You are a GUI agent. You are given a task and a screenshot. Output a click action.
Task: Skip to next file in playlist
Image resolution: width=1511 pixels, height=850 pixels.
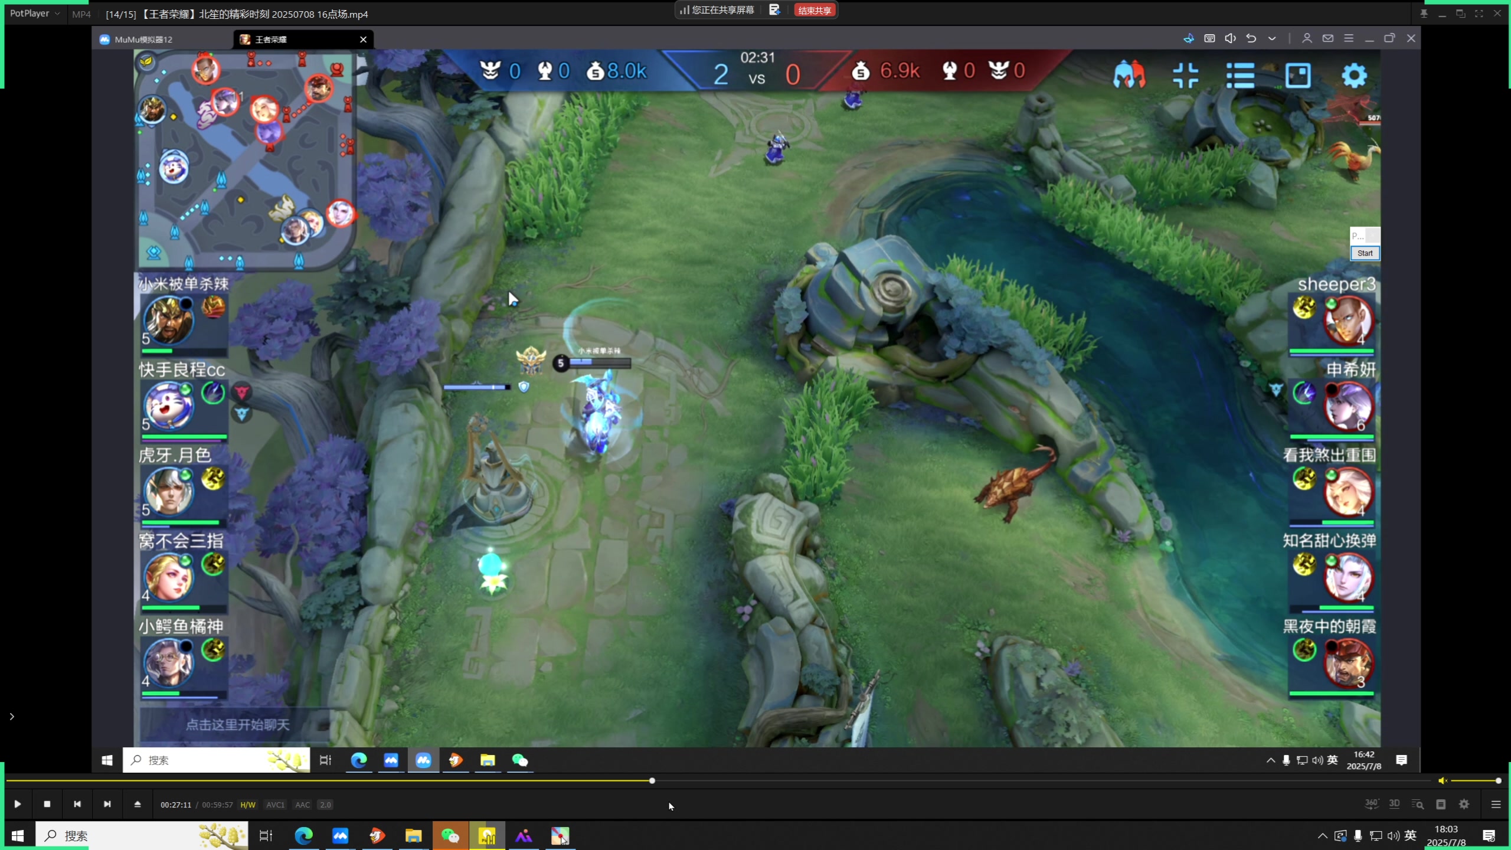(x=107, y=804)
